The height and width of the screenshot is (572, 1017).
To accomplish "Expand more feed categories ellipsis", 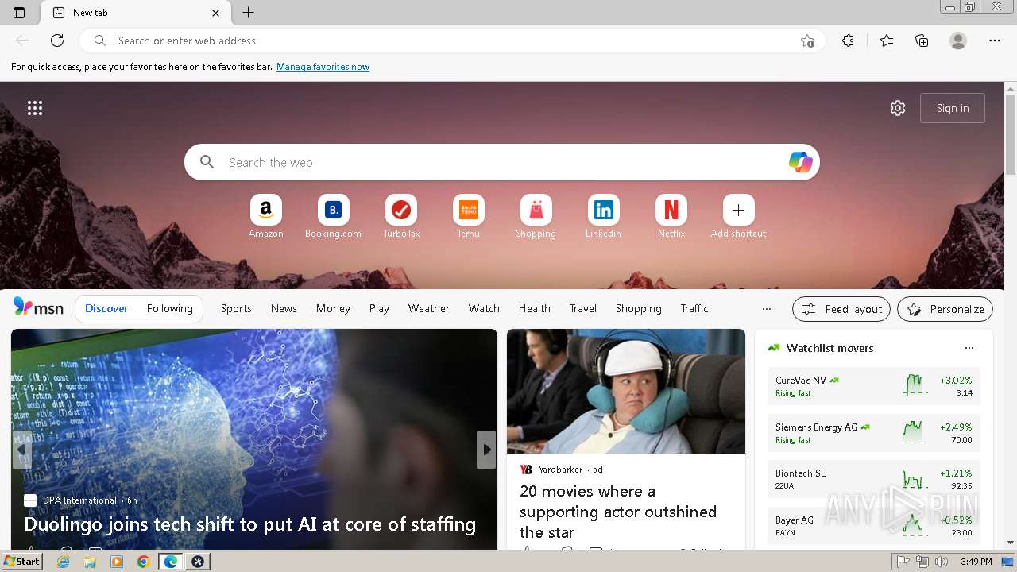I will tap(767, 308).
